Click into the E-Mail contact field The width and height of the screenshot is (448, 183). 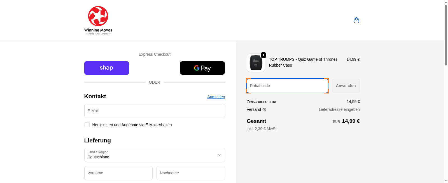point(154,111)
